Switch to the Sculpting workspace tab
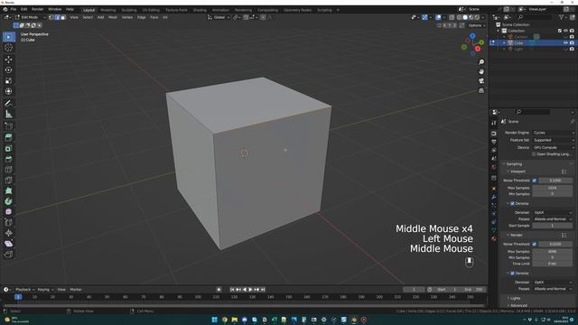 (129, 10)
